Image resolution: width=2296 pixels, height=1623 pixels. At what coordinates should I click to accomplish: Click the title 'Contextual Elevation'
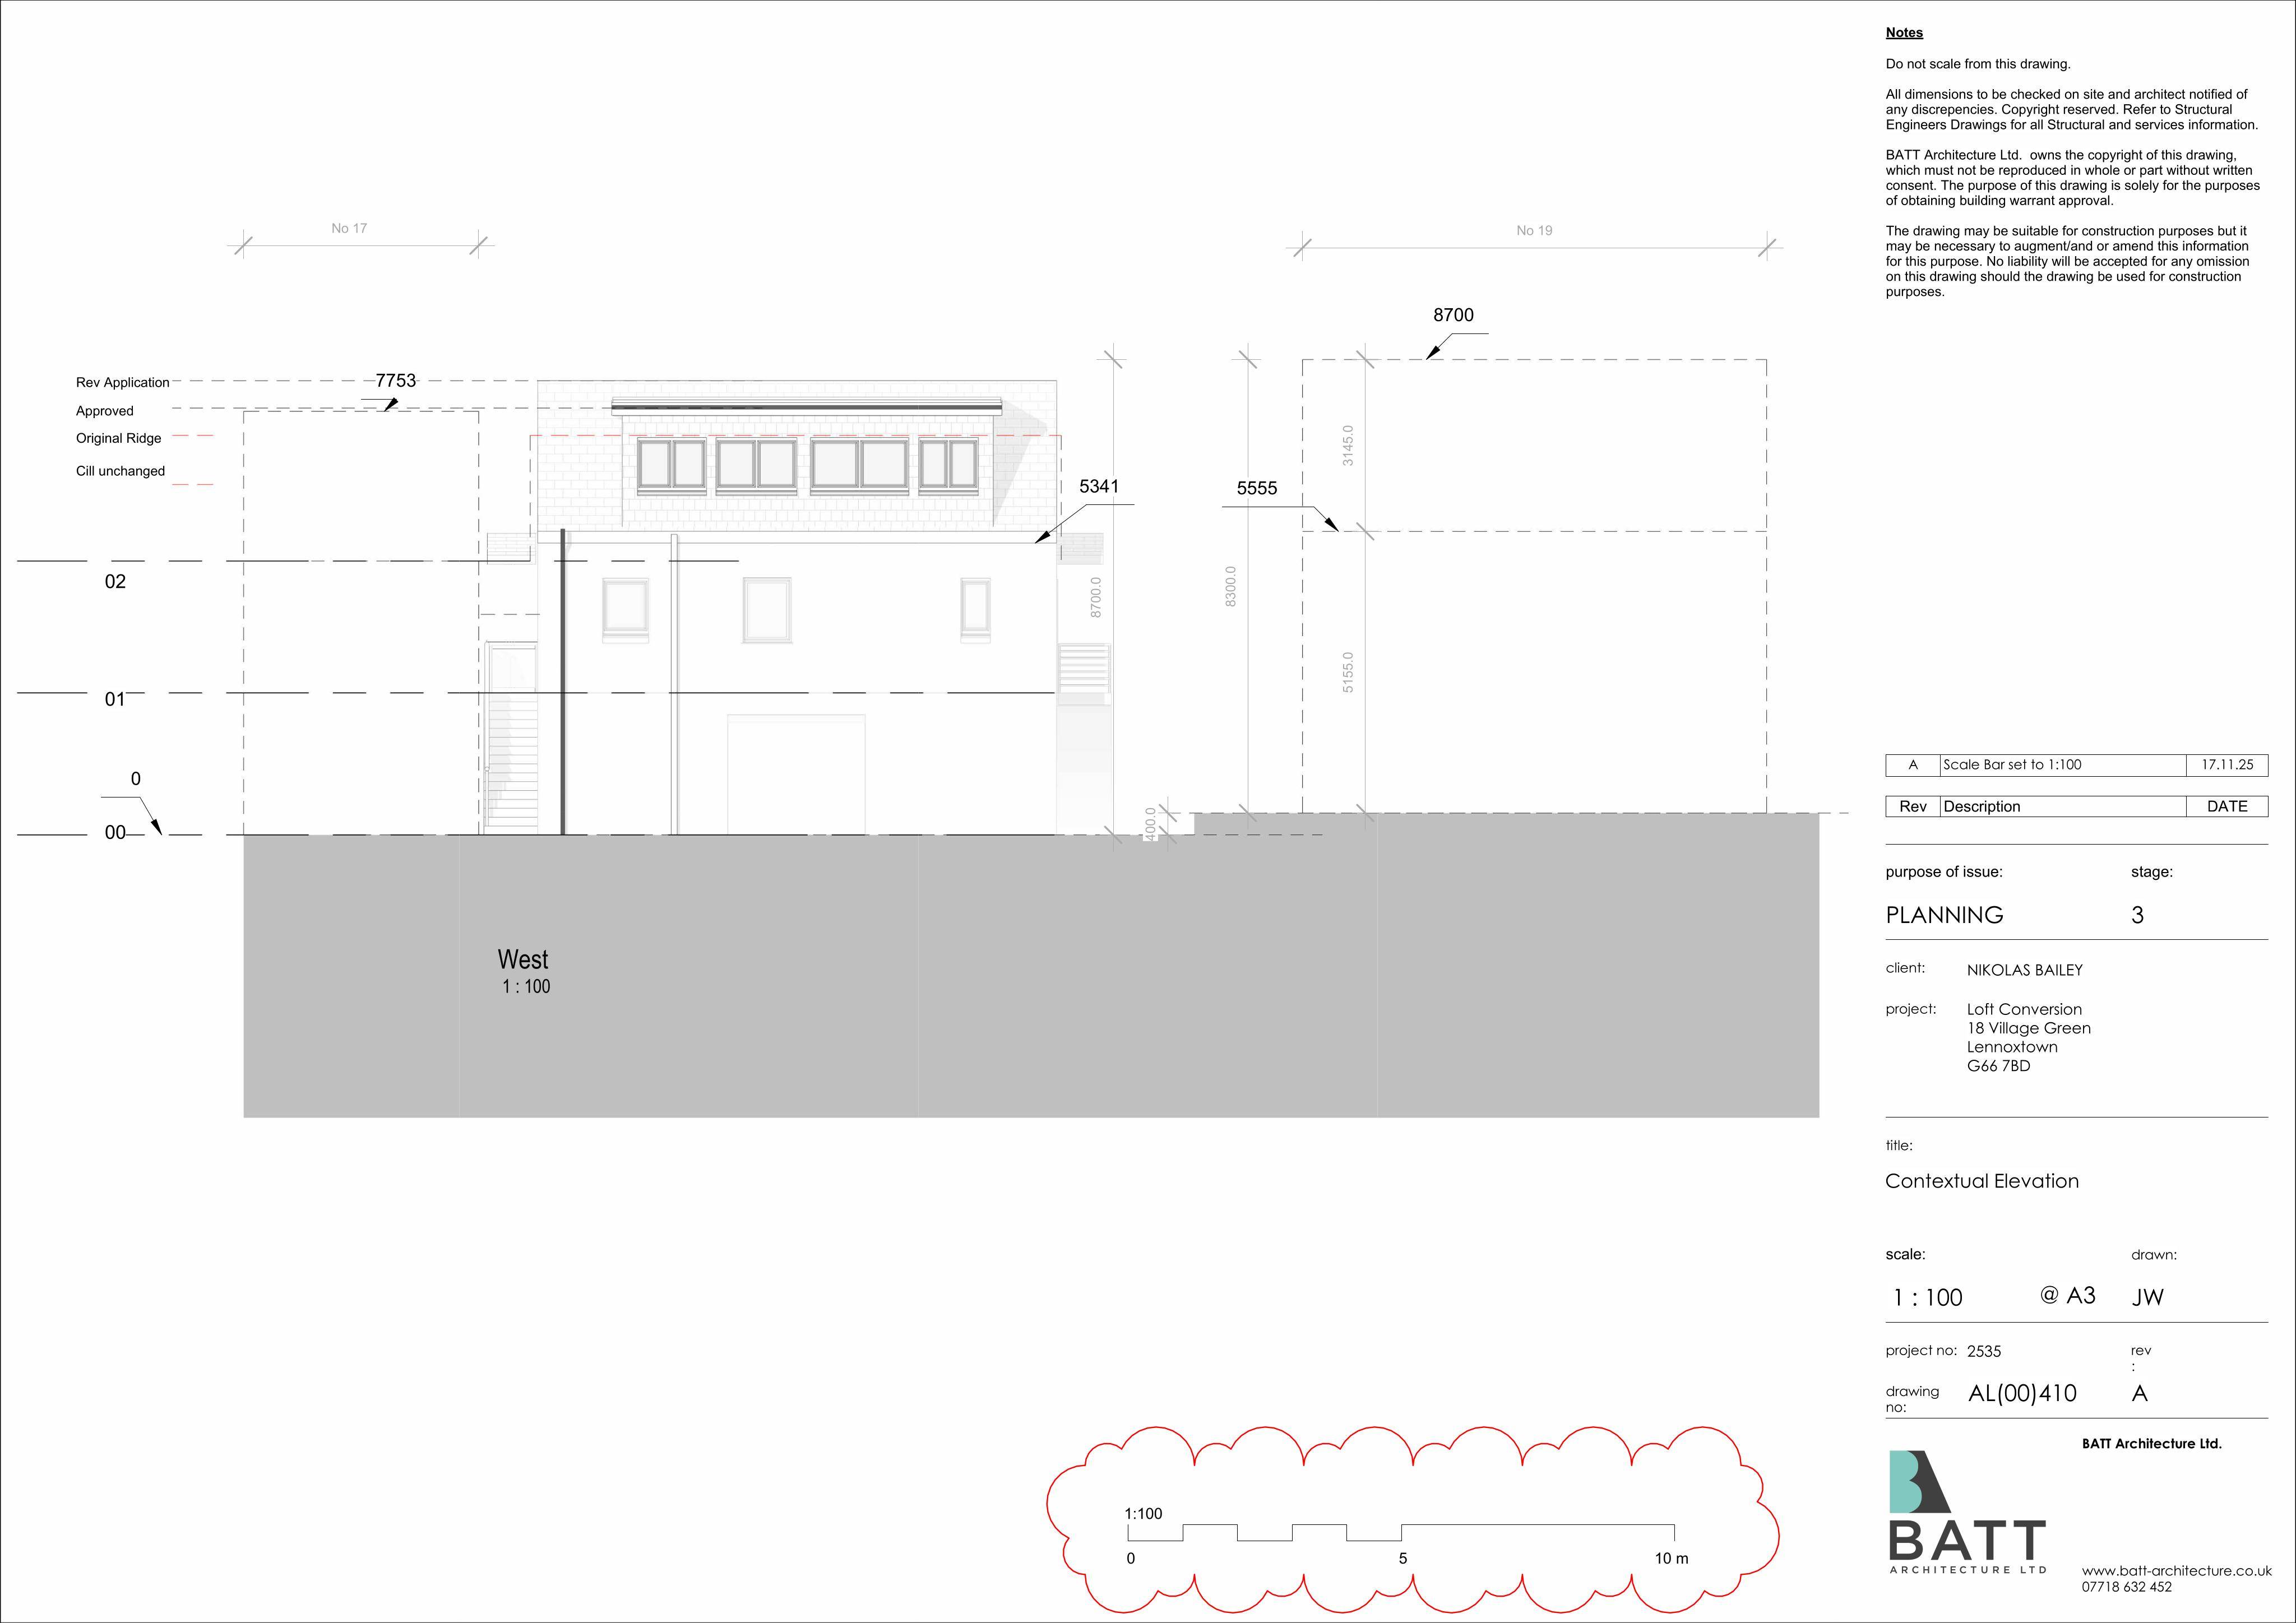tap(1982, 1181)
